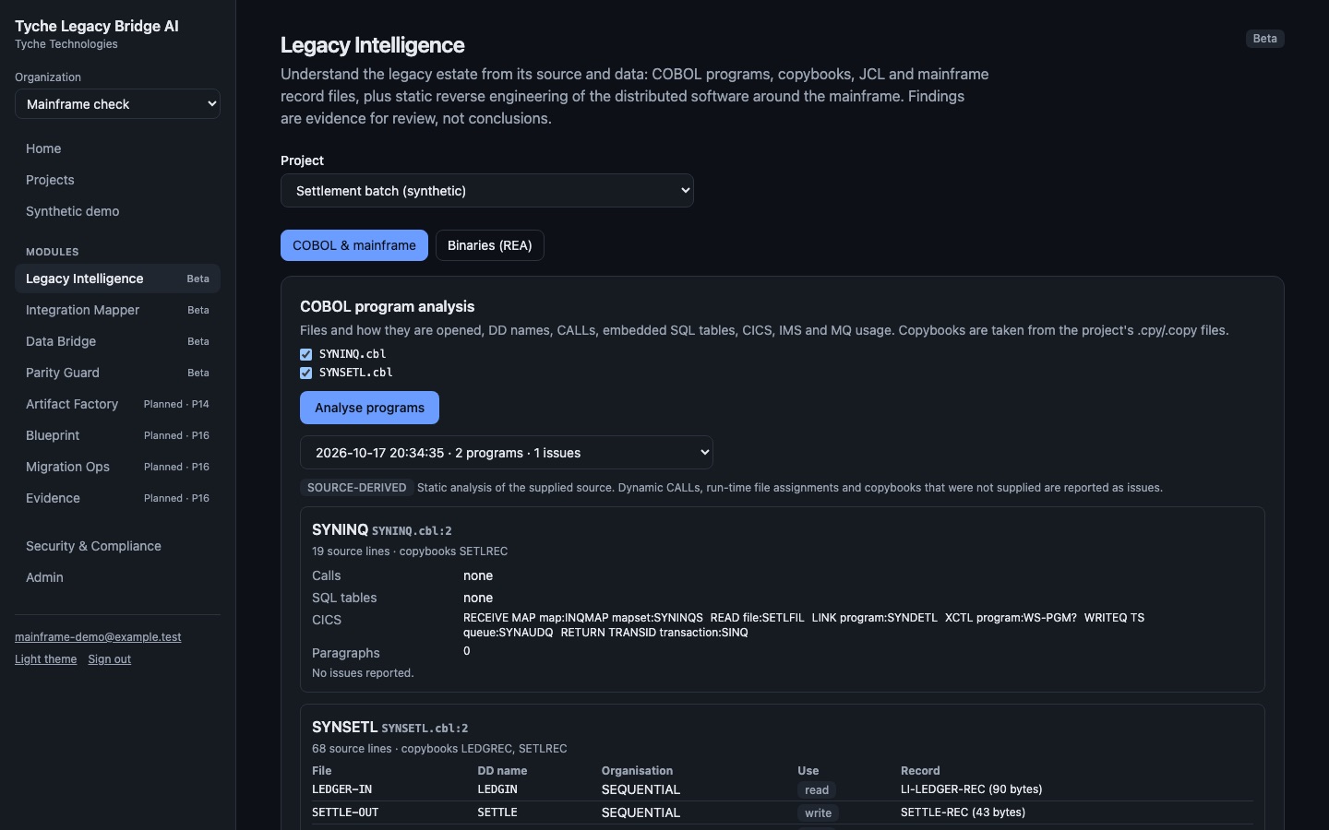
Task: Click the LI-LEDGER-REC (90 bytes) record cell
Action: (972, 789)
